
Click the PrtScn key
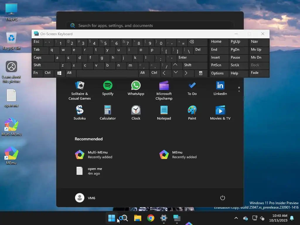[x=219, y=65]
